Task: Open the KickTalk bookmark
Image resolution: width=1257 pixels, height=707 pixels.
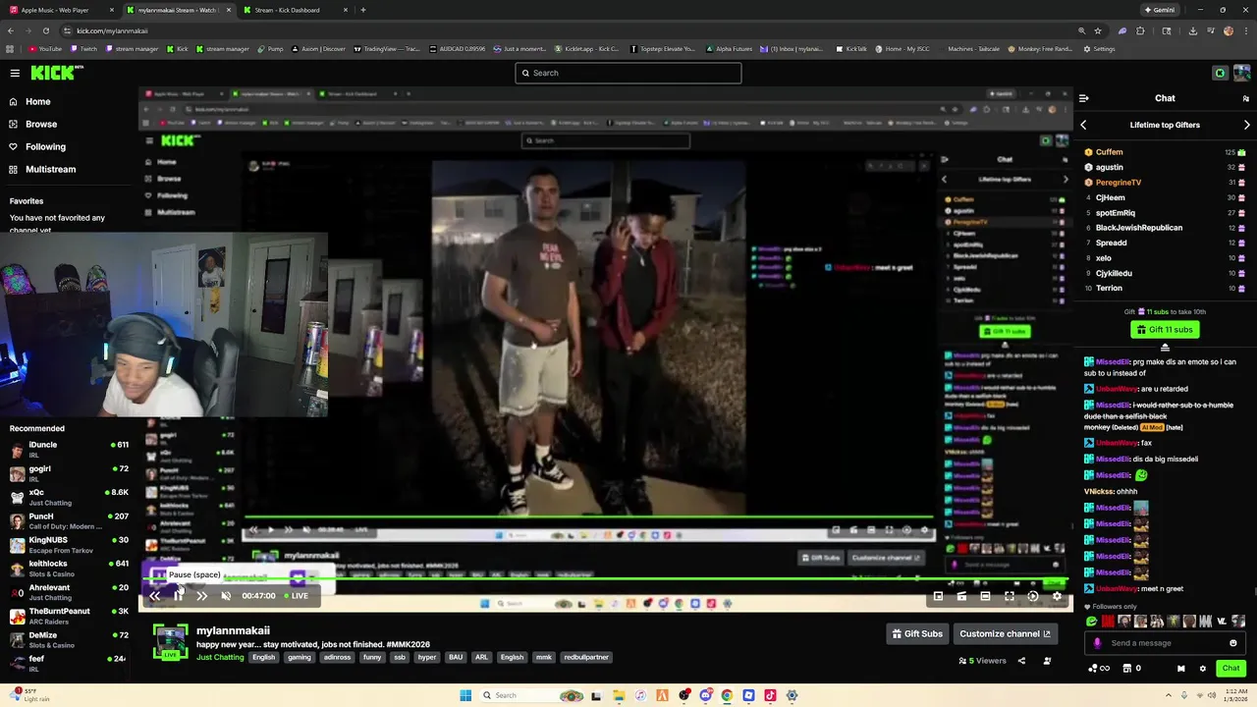Action: click(851, 48)
